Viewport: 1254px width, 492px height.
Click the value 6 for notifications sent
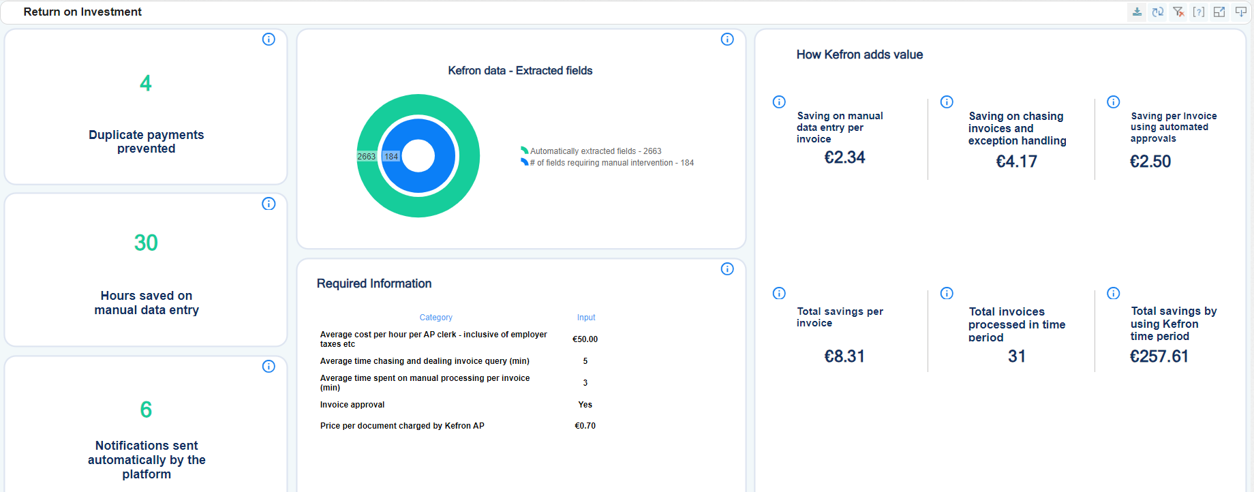(146, 410)
